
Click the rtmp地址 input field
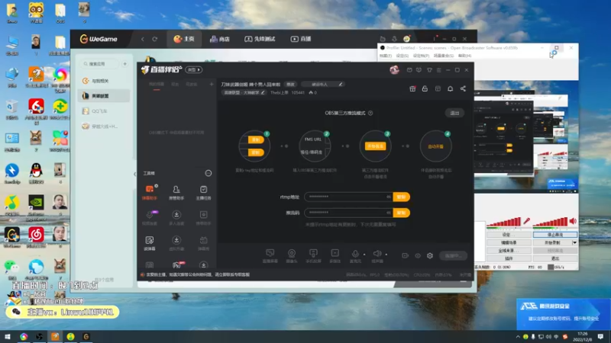[x=348, y=197]
